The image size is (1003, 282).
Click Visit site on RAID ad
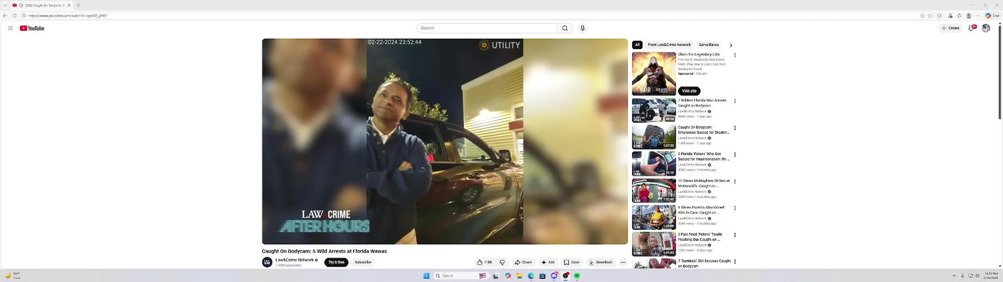tap(689, 91)
